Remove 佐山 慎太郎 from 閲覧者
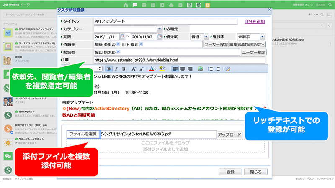The width and height of the screenshot is (335, 188). [x=118, y=52]
